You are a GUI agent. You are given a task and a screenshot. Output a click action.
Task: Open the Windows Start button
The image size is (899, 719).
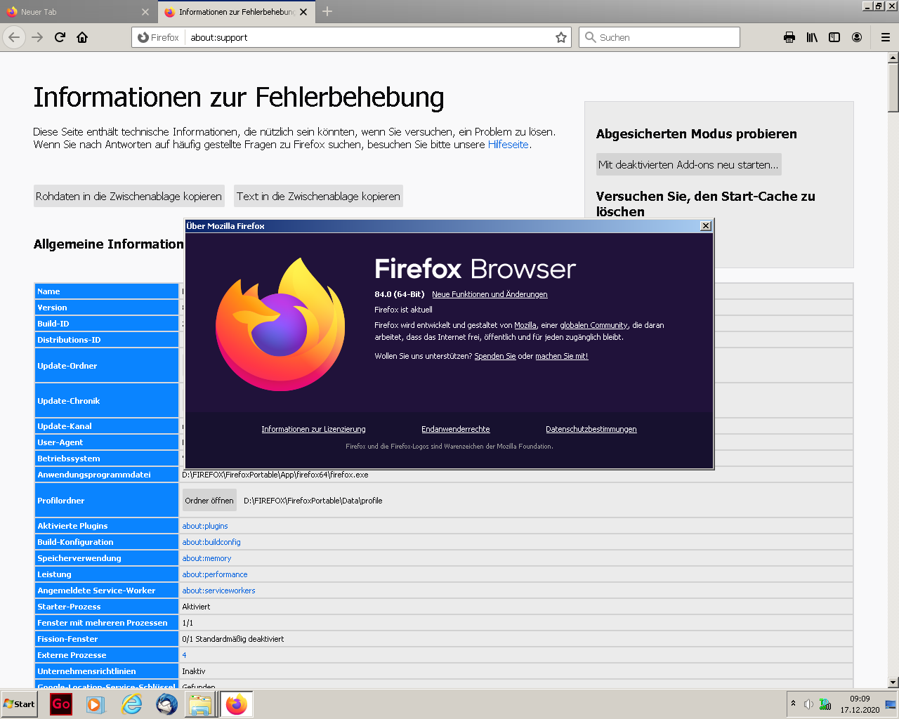(19, 704)
